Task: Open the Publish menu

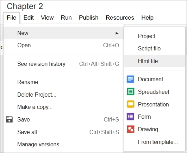Action: pyautogui.click(x=89, y=18)
